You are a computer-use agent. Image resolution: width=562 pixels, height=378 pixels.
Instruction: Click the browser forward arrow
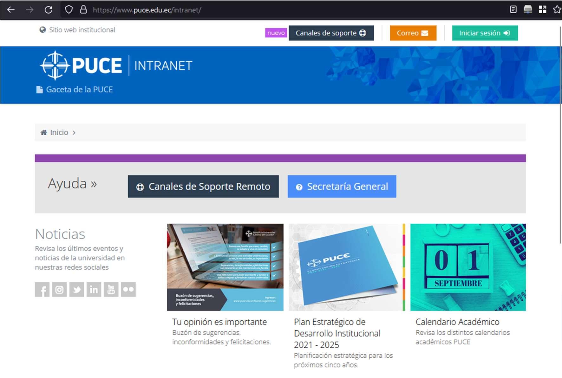point(29,10)
